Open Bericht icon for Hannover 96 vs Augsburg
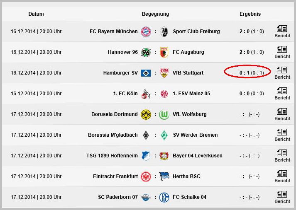Viewport: 296px width, 210px height. [282, 52]
